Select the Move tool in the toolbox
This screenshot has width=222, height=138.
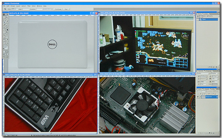click(x=7, y=17)
